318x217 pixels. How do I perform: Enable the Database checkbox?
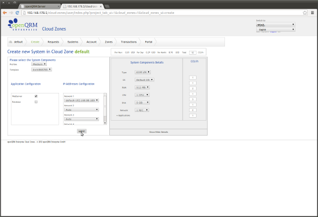pyautogui.click(x=36, y=102)
